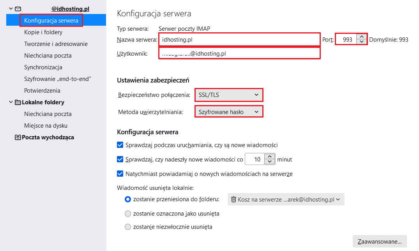
Task: Decrease check interval minutes with down arrow
Action: (270, 161)
